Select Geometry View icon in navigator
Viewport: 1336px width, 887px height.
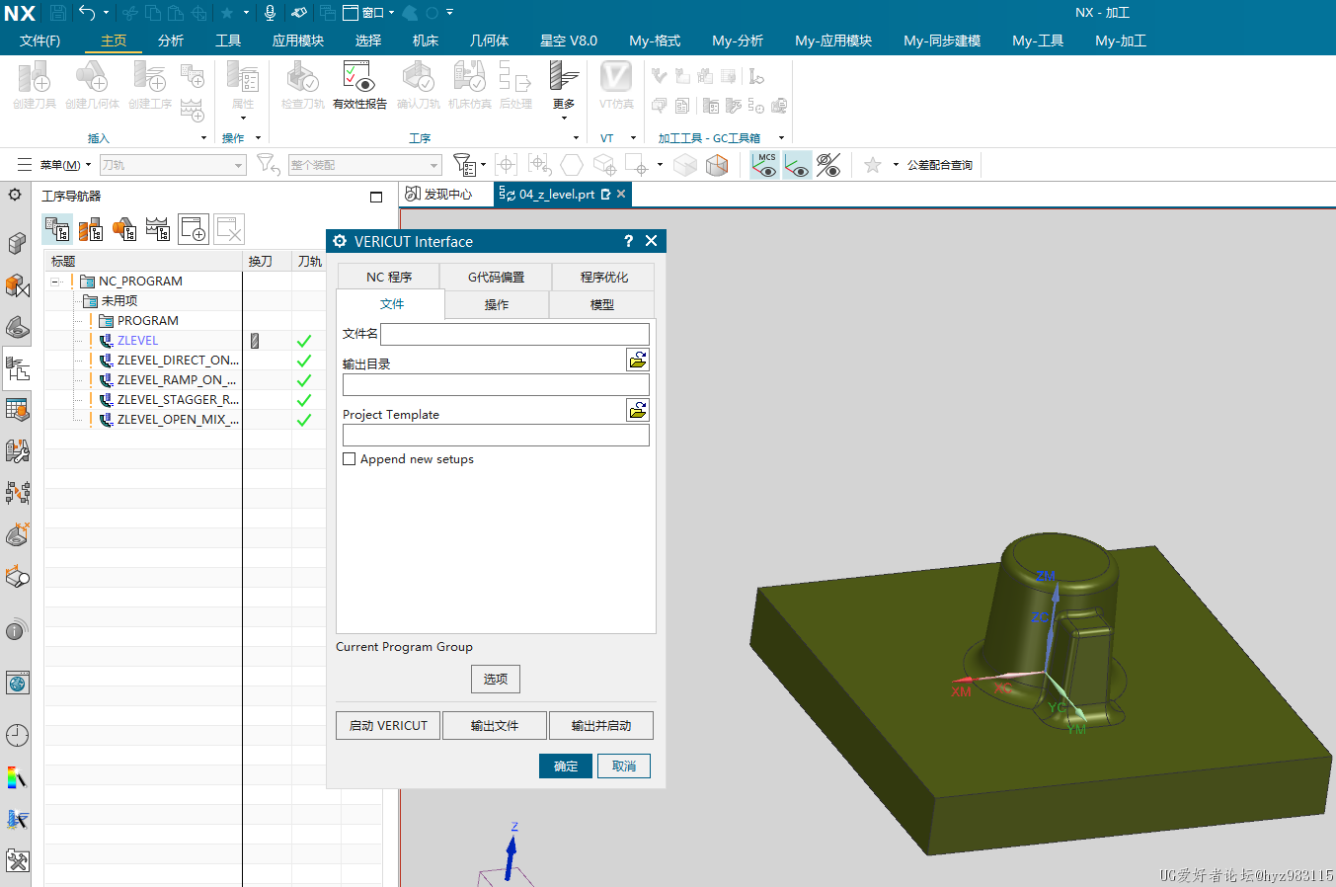[124, 229]
